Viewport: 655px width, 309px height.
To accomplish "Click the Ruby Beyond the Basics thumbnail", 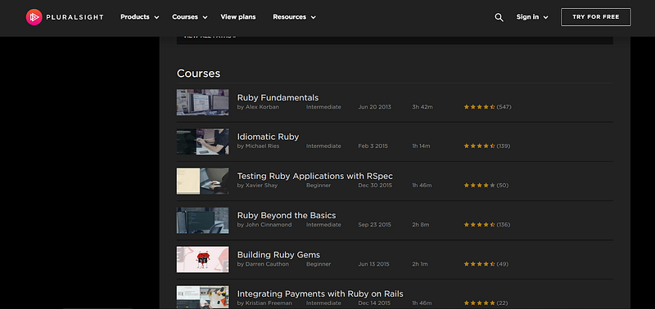I will (202, 220).
